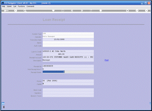Click the small blue tab at the bottom-left edge
This screenshot has width=152, height=111.
coord(3,103)
